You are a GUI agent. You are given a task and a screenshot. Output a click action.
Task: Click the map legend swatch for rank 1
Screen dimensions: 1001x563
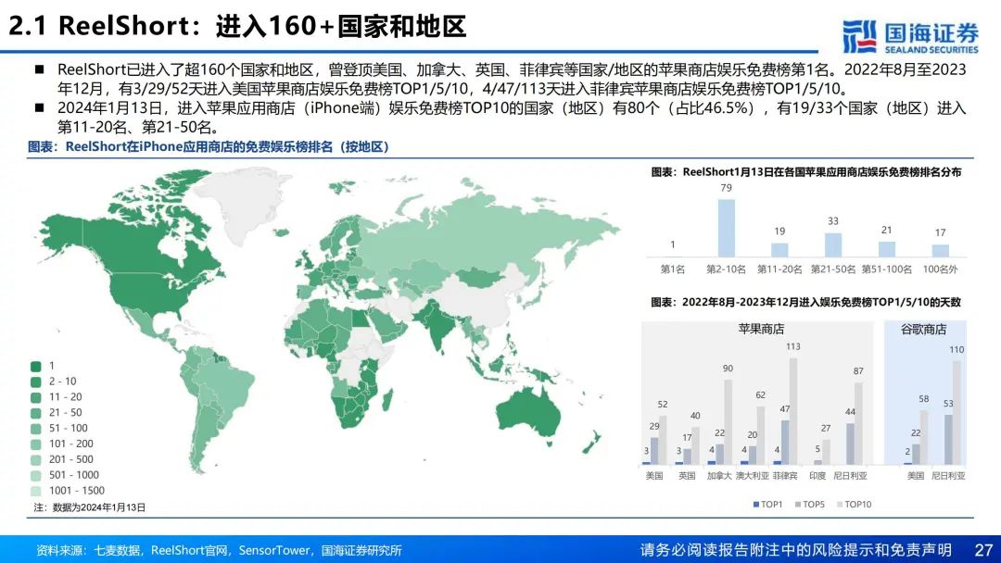[x=36, y=366]
